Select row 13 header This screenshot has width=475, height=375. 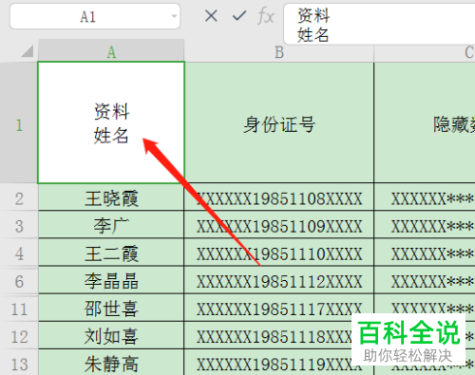[19, 363]
